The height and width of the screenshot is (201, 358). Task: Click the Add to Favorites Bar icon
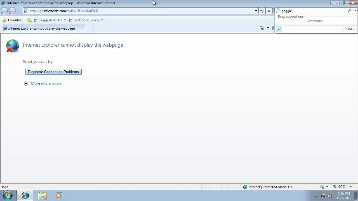click(x=29, y=20)
